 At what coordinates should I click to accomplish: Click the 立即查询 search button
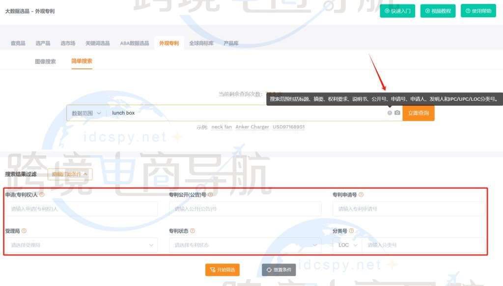418,113
